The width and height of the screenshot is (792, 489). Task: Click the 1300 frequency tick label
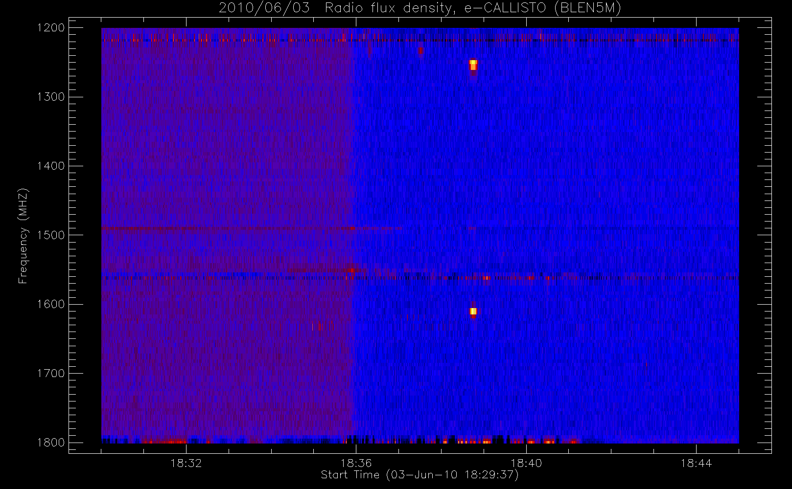pyautogui.click(x=51, y=97)
